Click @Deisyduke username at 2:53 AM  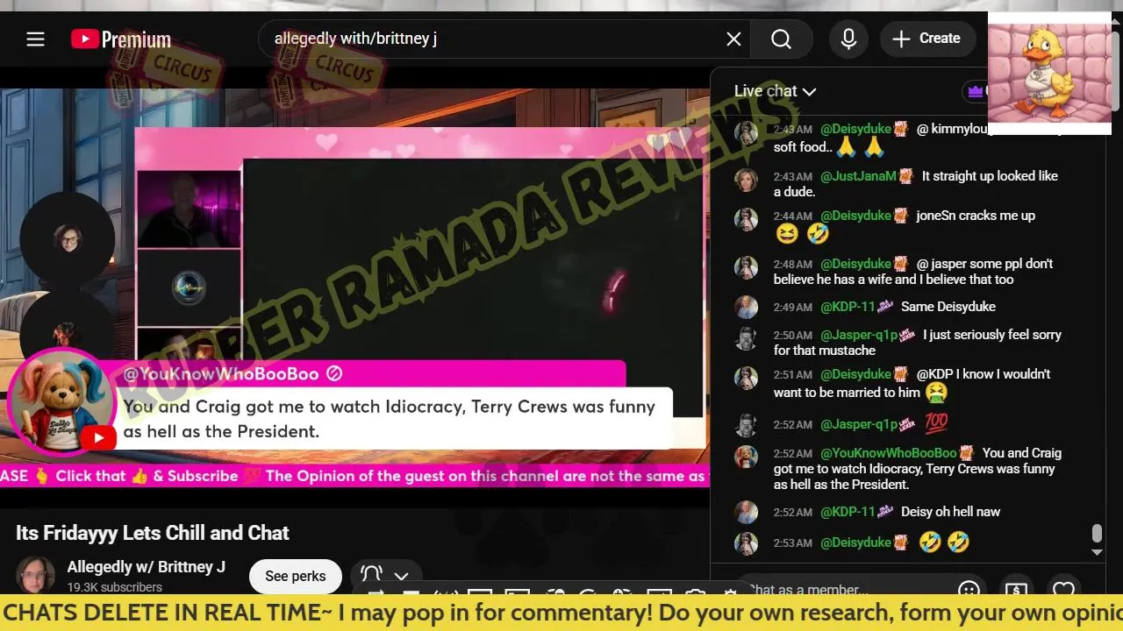(855, 542)
